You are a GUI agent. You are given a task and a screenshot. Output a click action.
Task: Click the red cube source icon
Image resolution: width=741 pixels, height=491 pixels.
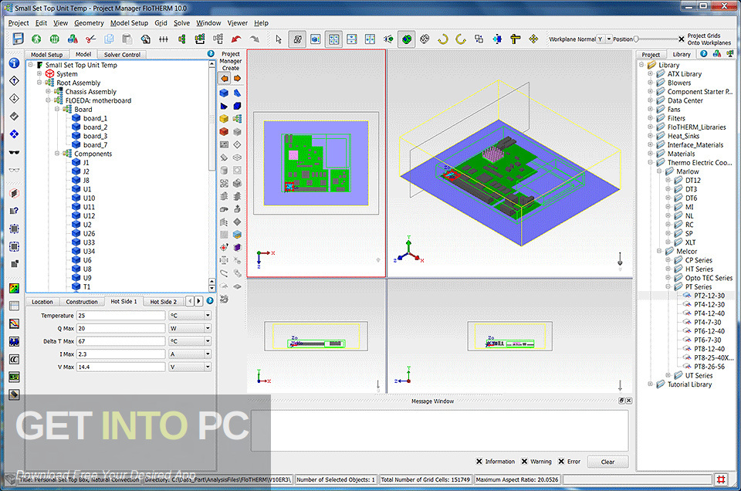pos(224,131)
